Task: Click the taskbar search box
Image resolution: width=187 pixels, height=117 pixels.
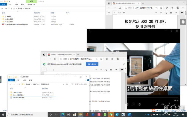Action: click(x=27, y=115)
